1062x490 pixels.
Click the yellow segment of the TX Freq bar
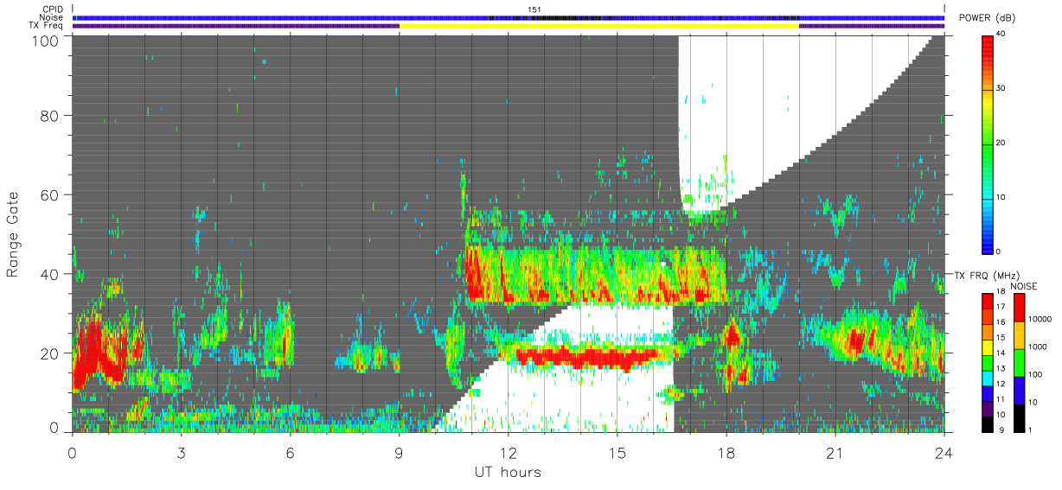click(x=598, y=26)
